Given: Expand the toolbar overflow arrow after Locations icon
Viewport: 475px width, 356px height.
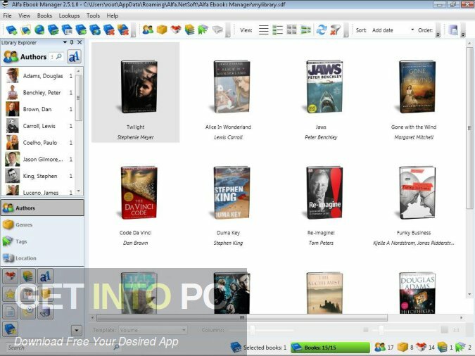Looking at the screenshot, I should (x=228, y=34).
